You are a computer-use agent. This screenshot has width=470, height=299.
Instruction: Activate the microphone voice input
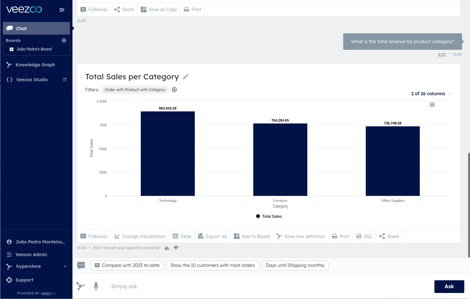tap(96, 286)
